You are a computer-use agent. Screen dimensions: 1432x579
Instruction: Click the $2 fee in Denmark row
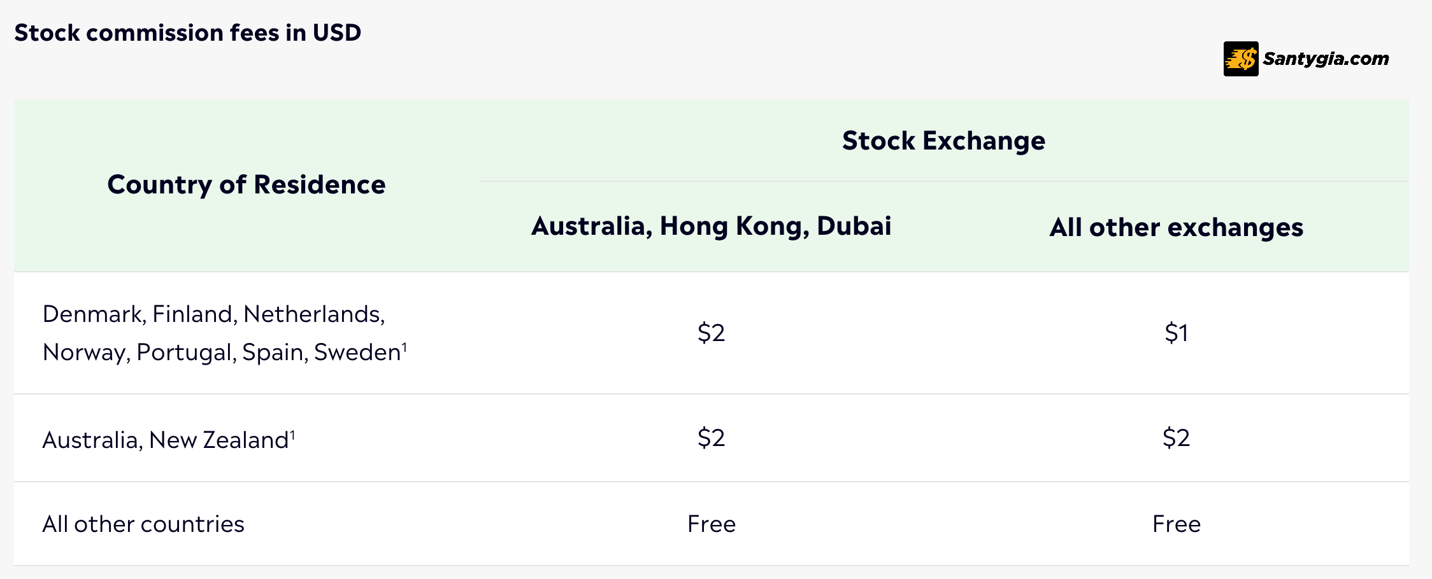coord(711,333)
